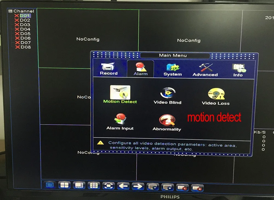Viewport: 274px width, 200px height.
Task: Select channel D03 in the tree
Action: point(25,25)
